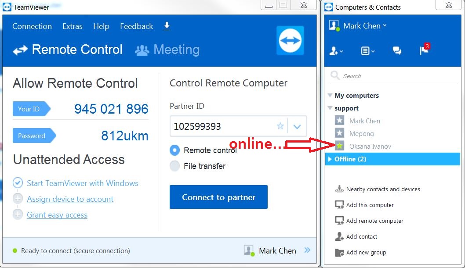Screen dimensions: 465x268
Task: Switch to the Remote Control tab
Action: tap(68, 50)
